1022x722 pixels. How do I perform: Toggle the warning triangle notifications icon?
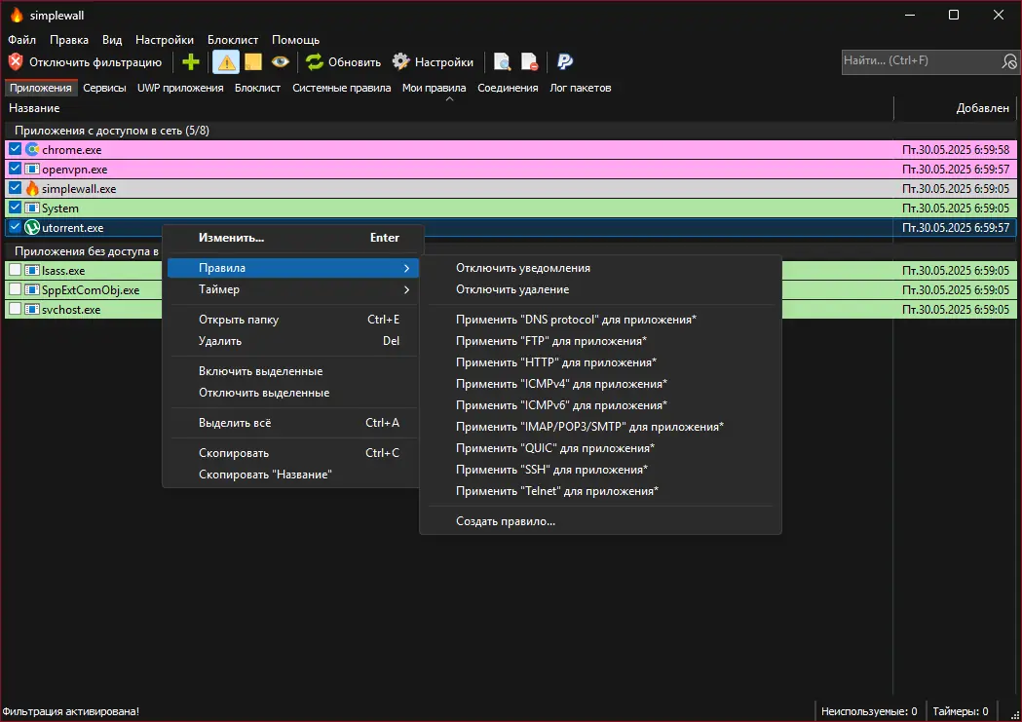[226, 62]
